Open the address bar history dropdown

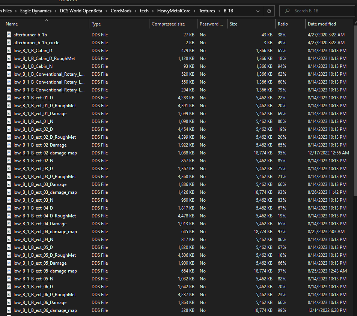tap(258, 11)
